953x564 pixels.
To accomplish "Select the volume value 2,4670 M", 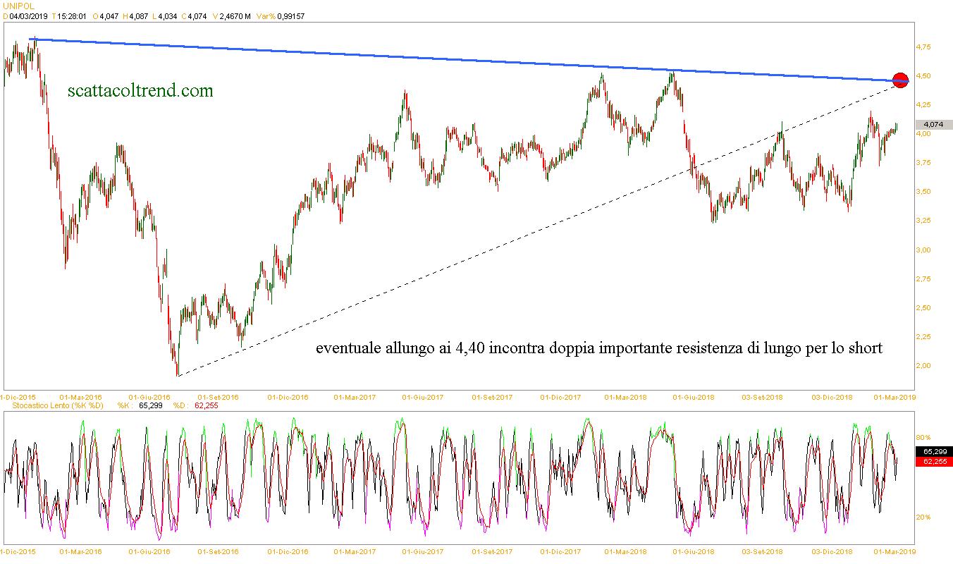I will (235, 16).
